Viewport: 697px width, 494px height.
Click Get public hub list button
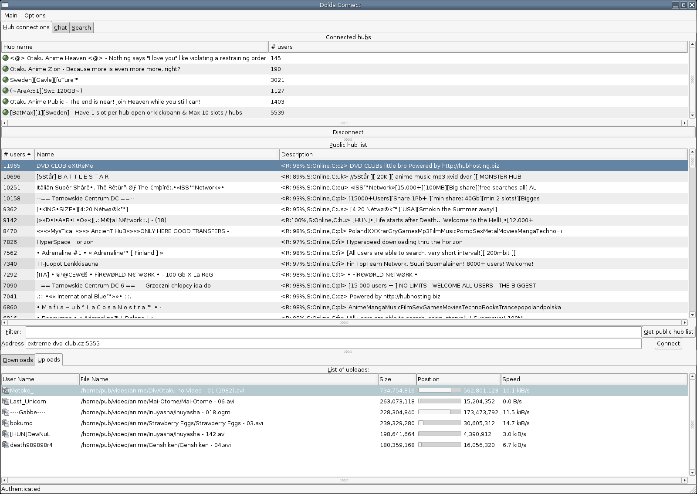668,332
